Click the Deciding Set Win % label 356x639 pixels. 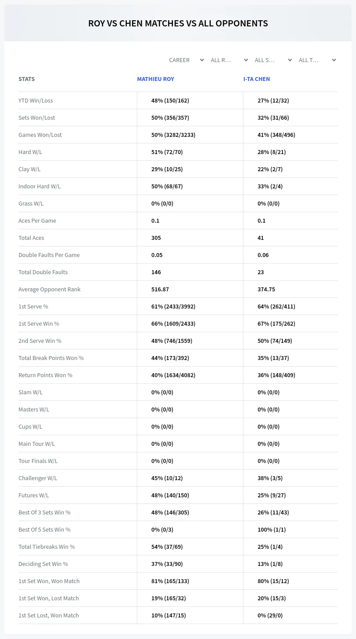click(x=43, y=564)
